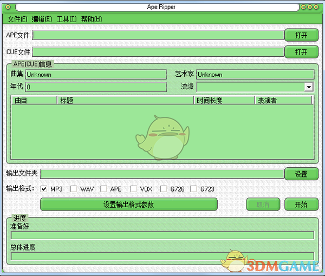Select the VOX output format checkbox
This screenshot has width=325, height=276.
[x=133, y=189]
